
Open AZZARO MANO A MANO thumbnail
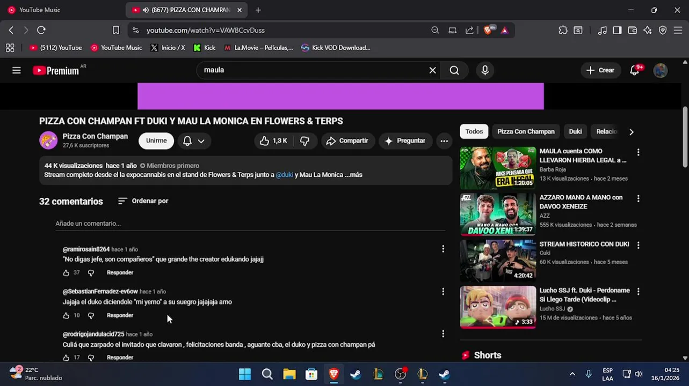(x=498, y=214)
